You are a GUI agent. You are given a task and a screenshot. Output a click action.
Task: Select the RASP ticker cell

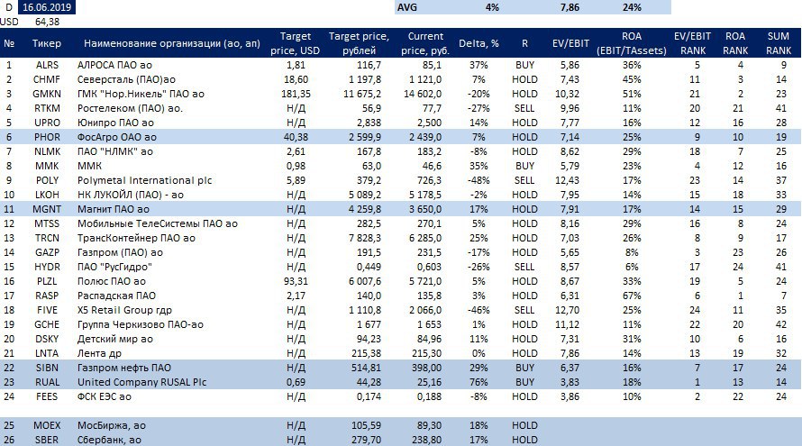click(x=47, y=296)
